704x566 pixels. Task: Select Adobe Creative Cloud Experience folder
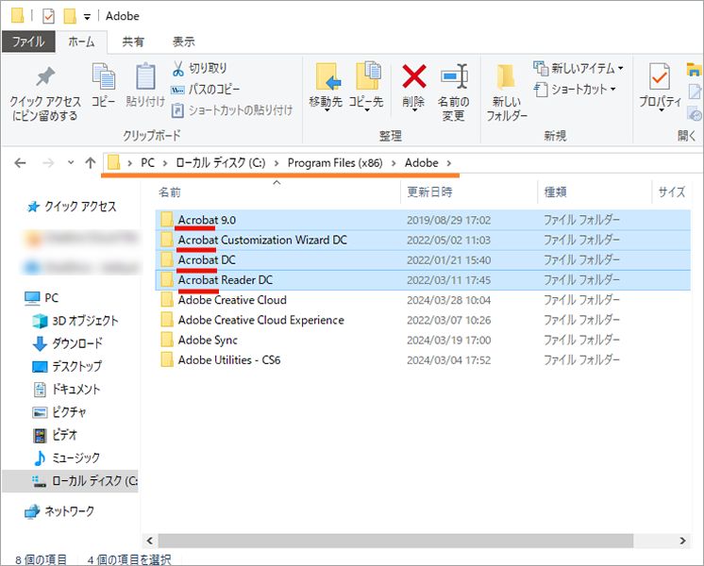point(423,320)
